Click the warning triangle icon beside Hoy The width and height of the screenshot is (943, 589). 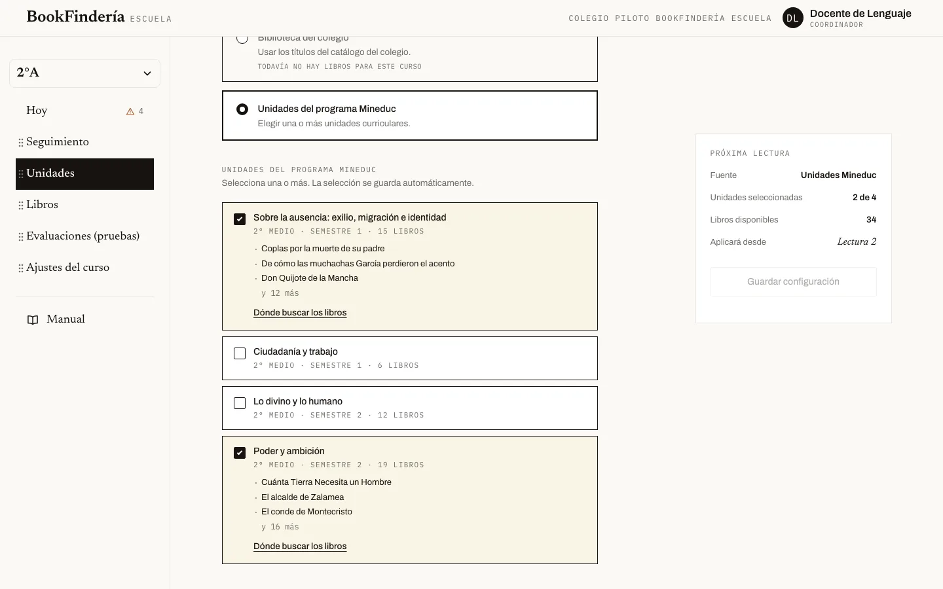(x=130, y=111)
